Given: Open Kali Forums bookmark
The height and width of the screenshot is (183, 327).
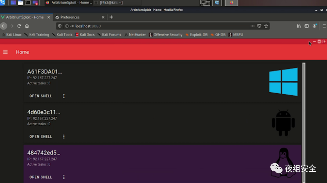Looking at the screenshot, I should pos(109,35).
